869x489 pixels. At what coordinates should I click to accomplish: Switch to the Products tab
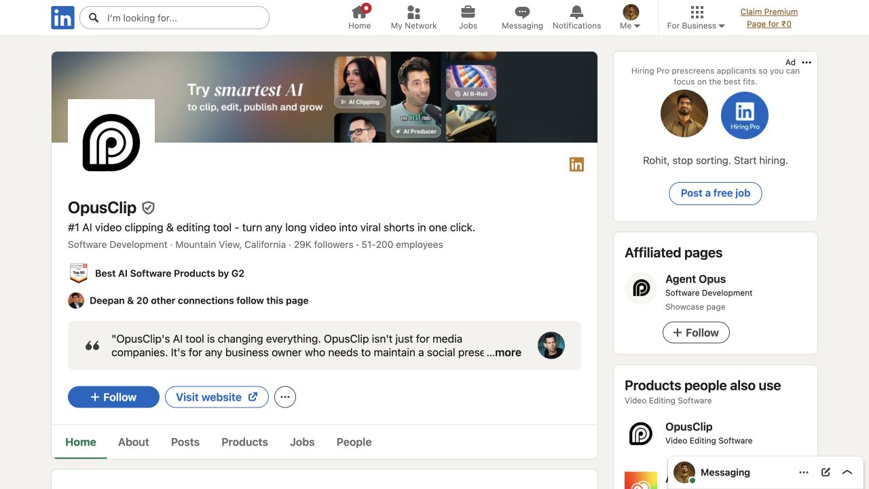(x=244, y=442)
